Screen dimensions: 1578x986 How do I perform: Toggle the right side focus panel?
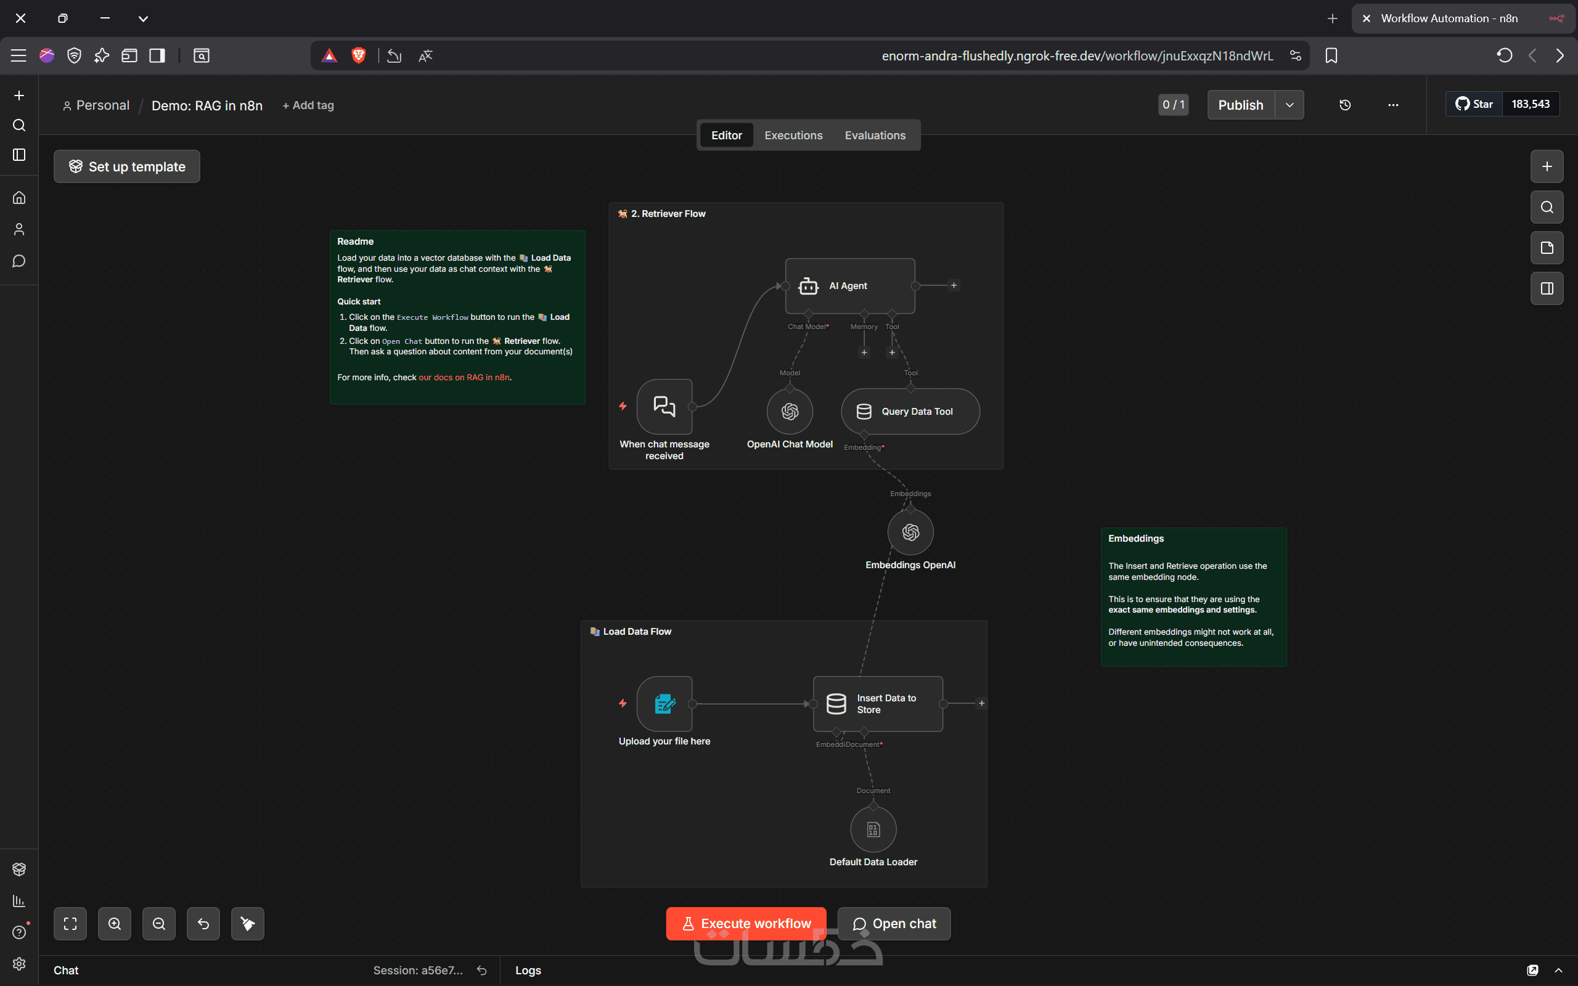pyautogui.click(x=1546, y=288)
